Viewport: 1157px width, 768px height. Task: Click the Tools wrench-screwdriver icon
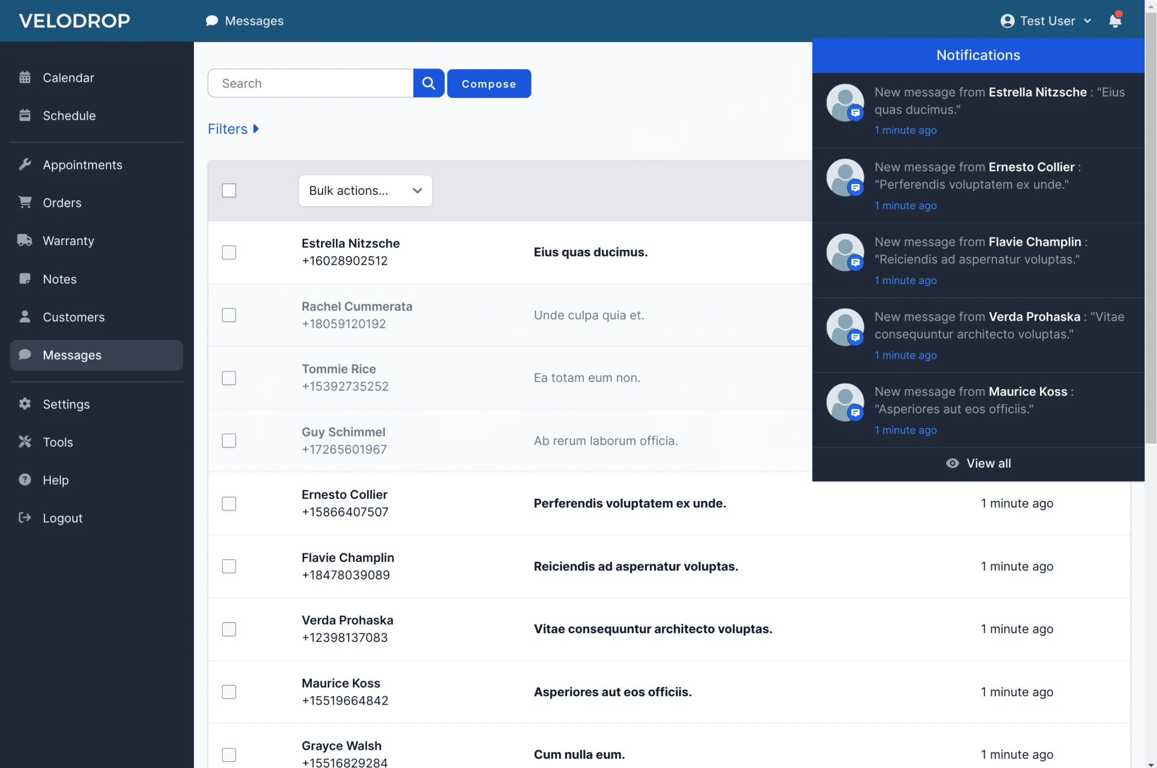[x=25, y=442]
